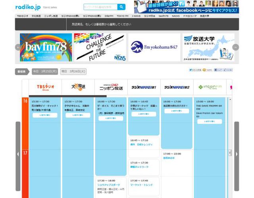Image resolution: width=254 pixels, height=198 pixels.
Task: Select ラジオNIKKEI第1 in the station bar
Action: coord(70,16)
